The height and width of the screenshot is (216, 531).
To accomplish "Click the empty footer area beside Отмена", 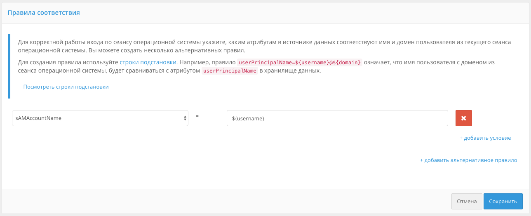I will pyautogui.click(x=247, y=202).
